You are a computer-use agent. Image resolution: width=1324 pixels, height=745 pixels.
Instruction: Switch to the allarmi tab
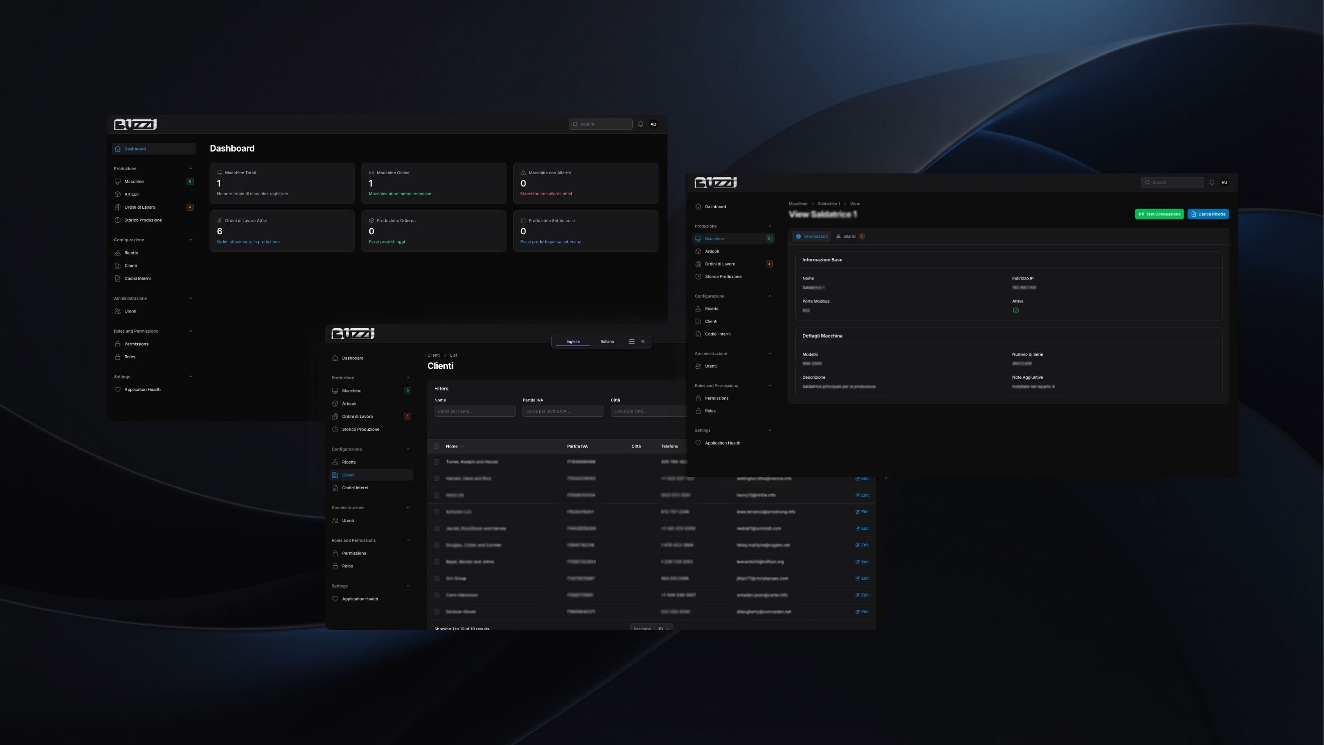coord(850,236)
